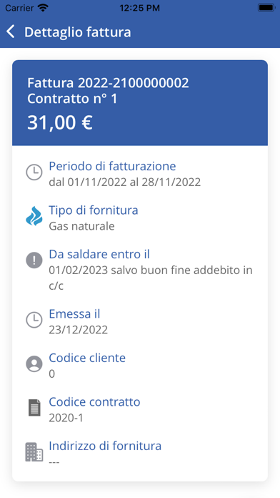Tap the Fattura 2022-2100000002 heading
The image size is (280, 498).
point(108,83)
